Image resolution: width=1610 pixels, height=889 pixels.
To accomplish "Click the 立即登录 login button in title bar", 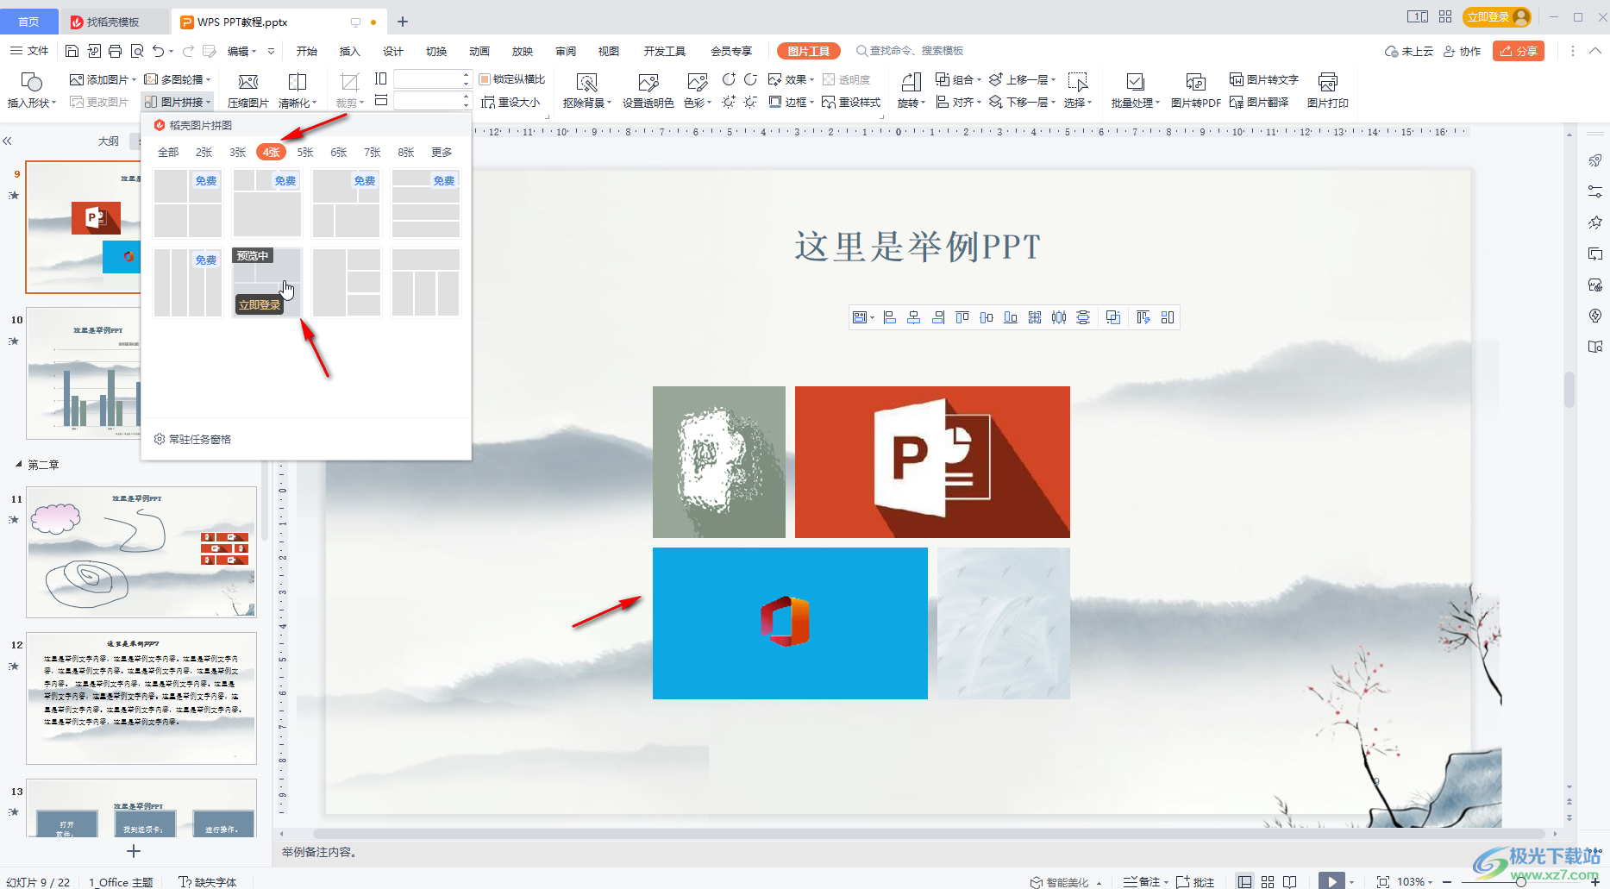I will point(1497,16).
